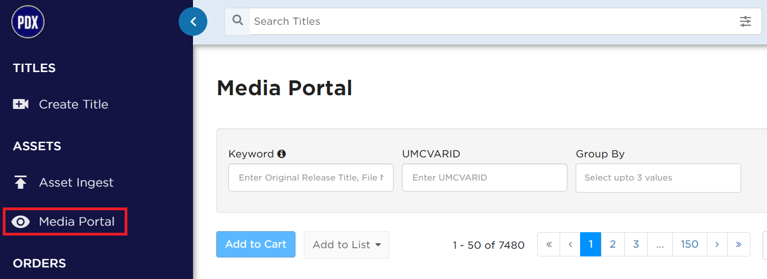Expand the Add to List dropdown
Image resolution: width=767 pixels, height=279 pixels.
pos(347,244)
